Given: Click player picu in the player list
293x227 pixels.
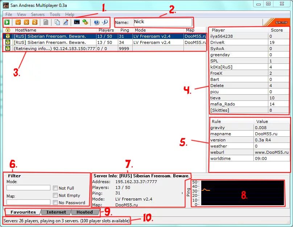Looking at the screenshot, I should tap(249, 92).
